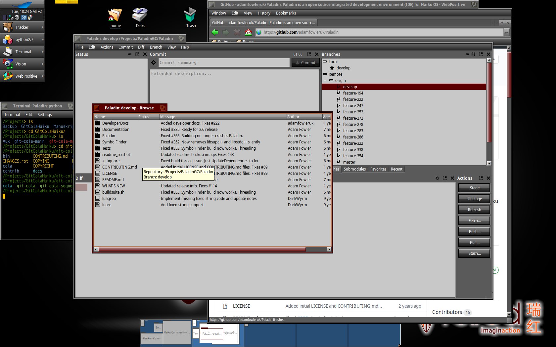Detach the Actions panel with pop-out icon
Image resolution: width=556 pixels, height=347 pixels.
(481, 178)
